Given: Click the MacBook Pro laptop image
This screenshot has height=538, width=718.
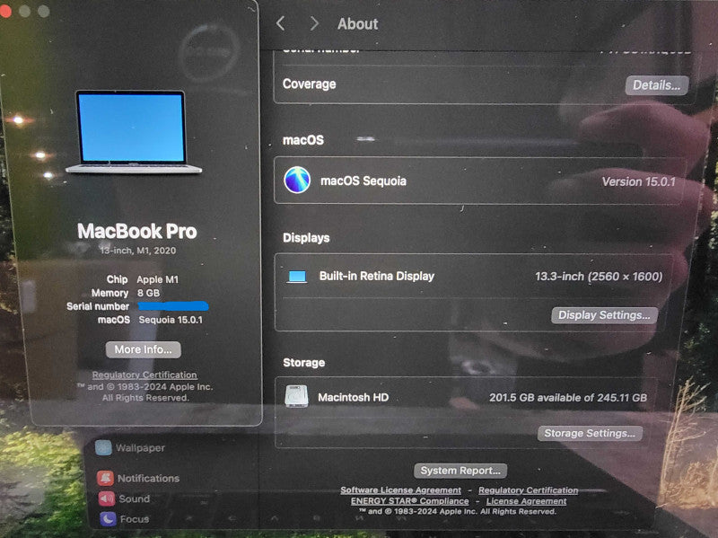Looking at the screenshot, I should 133,132.
